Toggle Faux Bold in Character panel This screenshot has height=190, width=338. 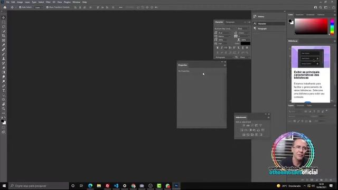tap(217, 48)
